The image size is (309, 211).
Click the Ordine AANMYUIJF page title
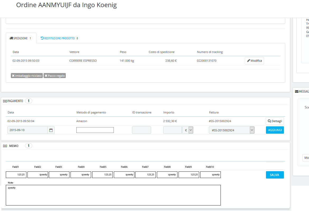[x=66, y=5]
